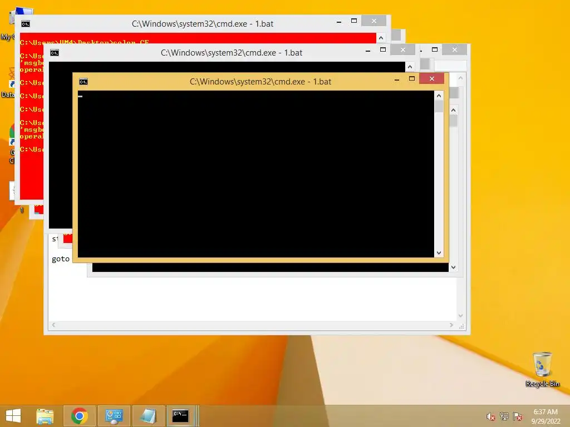Click the front cmd window title bar text
Image resolution: width=570 pixels, height=427 pixels.
point(261,82)
